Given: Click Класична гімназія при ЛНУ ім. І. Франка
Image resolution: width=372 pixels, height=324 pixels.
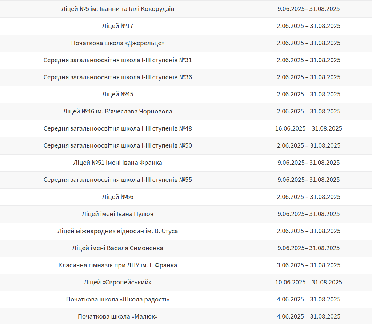Looking at the screenshot, I should point(118,265).
